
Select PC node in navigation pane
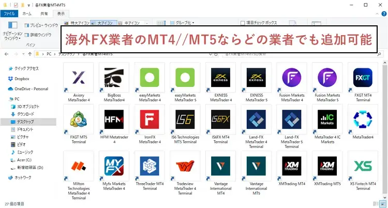14,99
